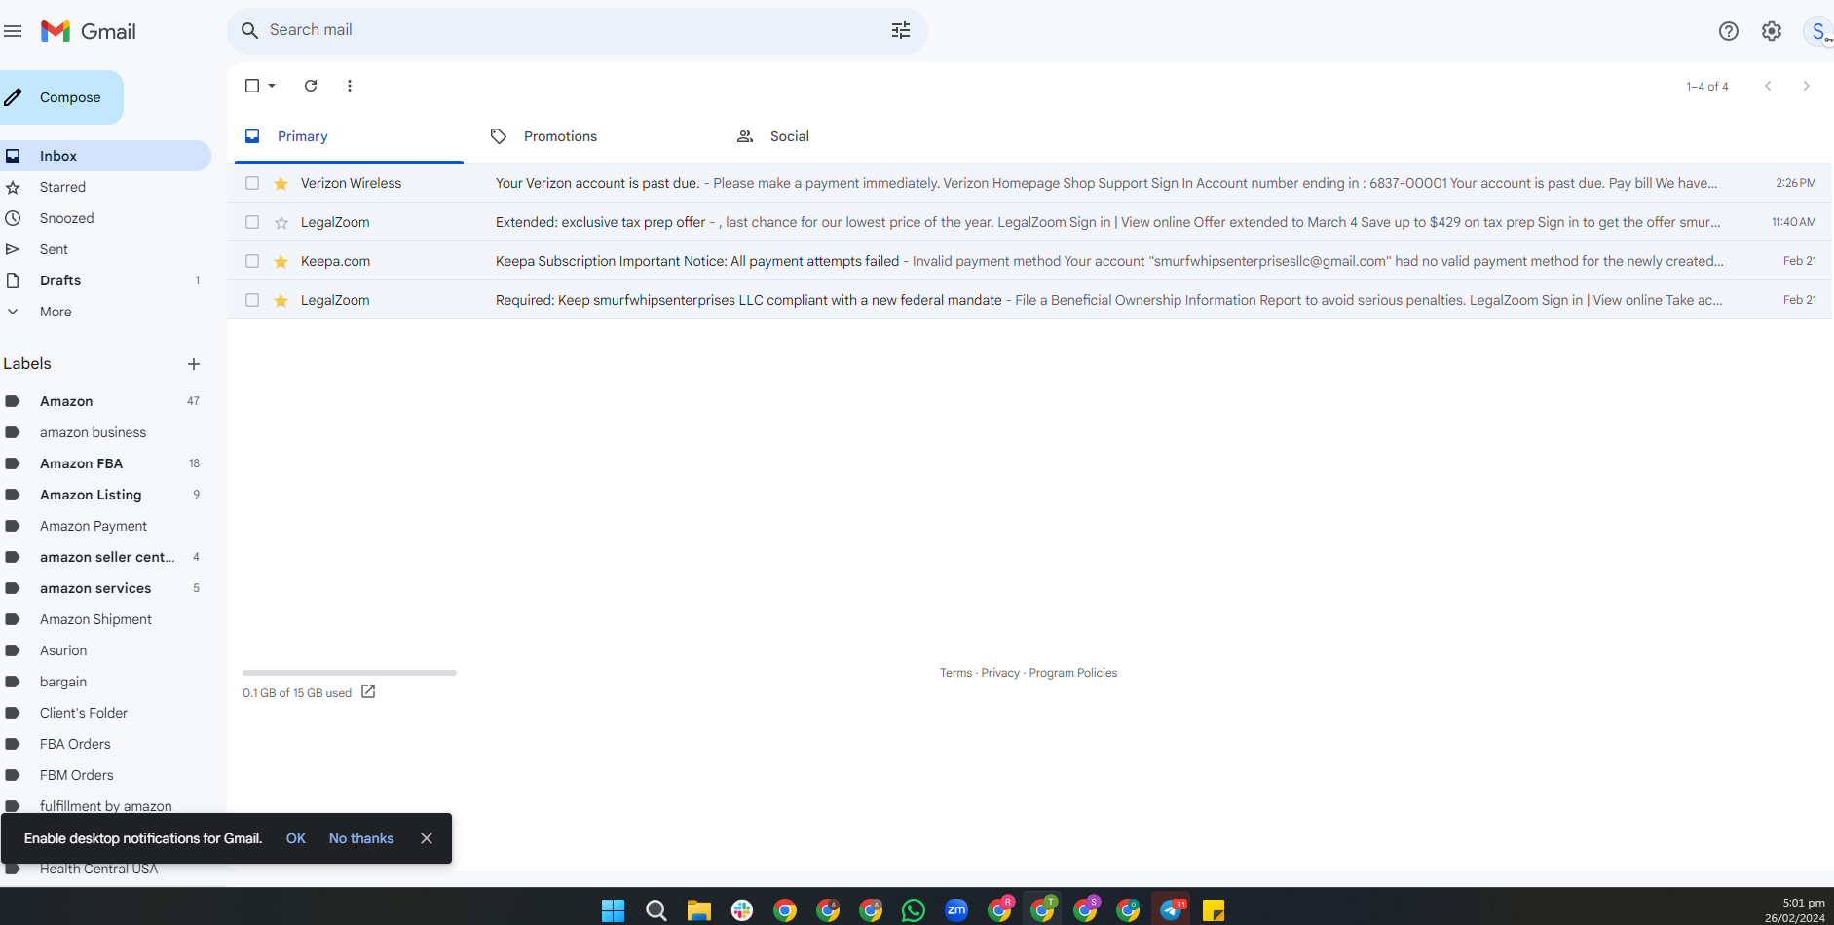Click the Refresh mail icon

[x=311, y=86]
